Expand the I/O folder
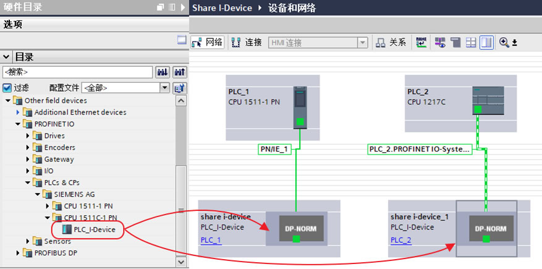 coord(28,171)
